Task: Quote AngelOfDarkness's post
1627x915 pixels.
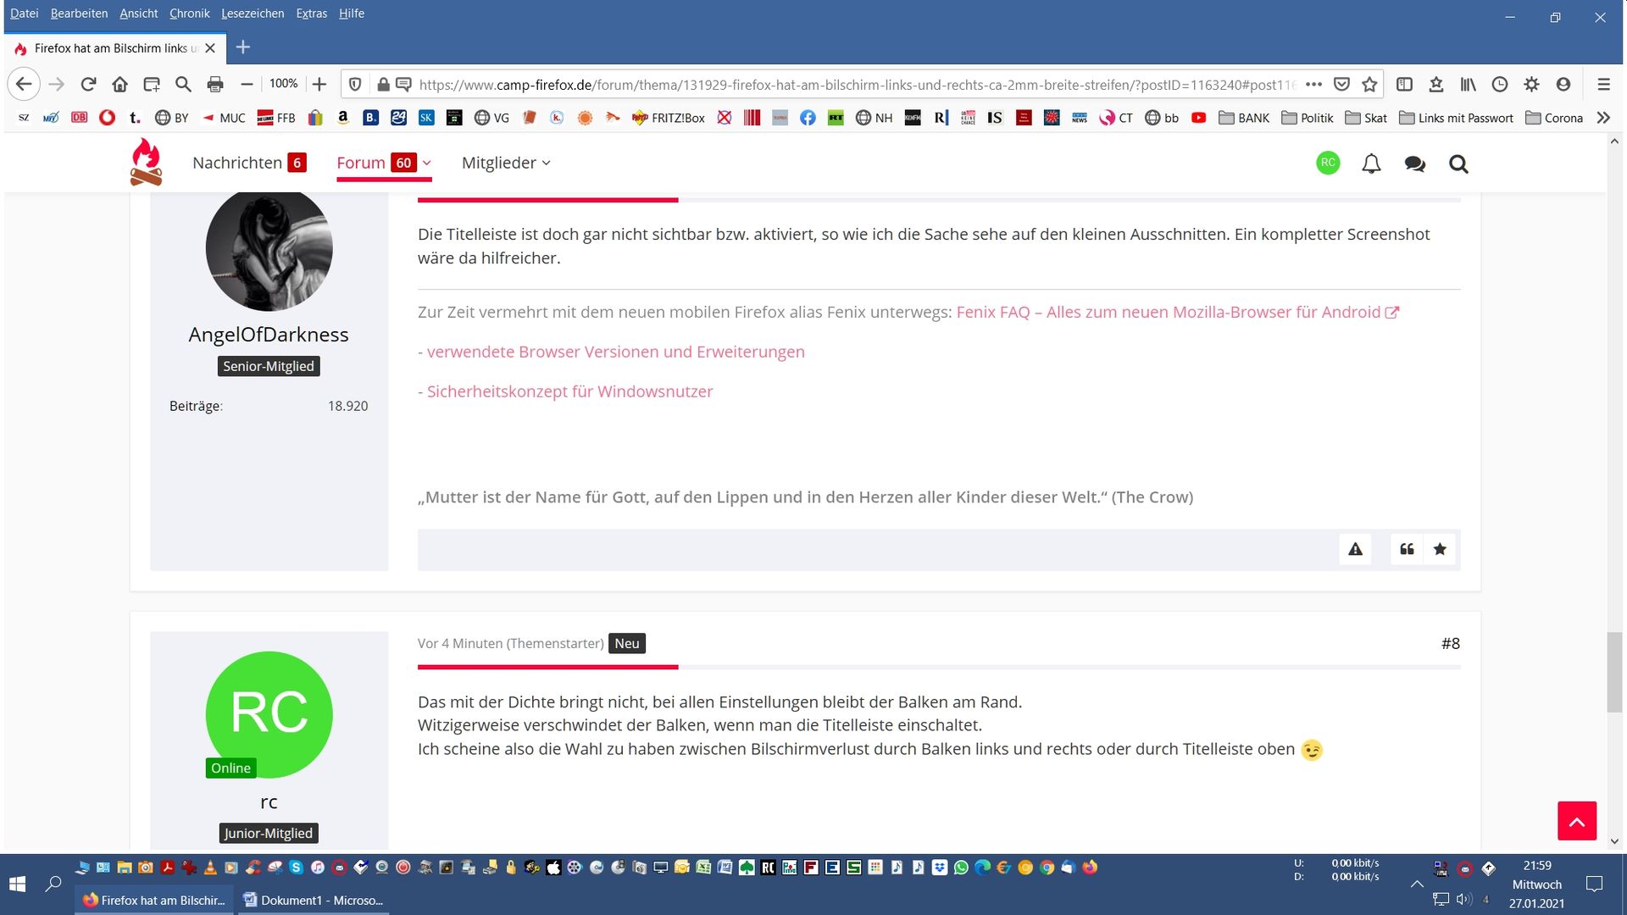Action: [x=1407, y=549]
